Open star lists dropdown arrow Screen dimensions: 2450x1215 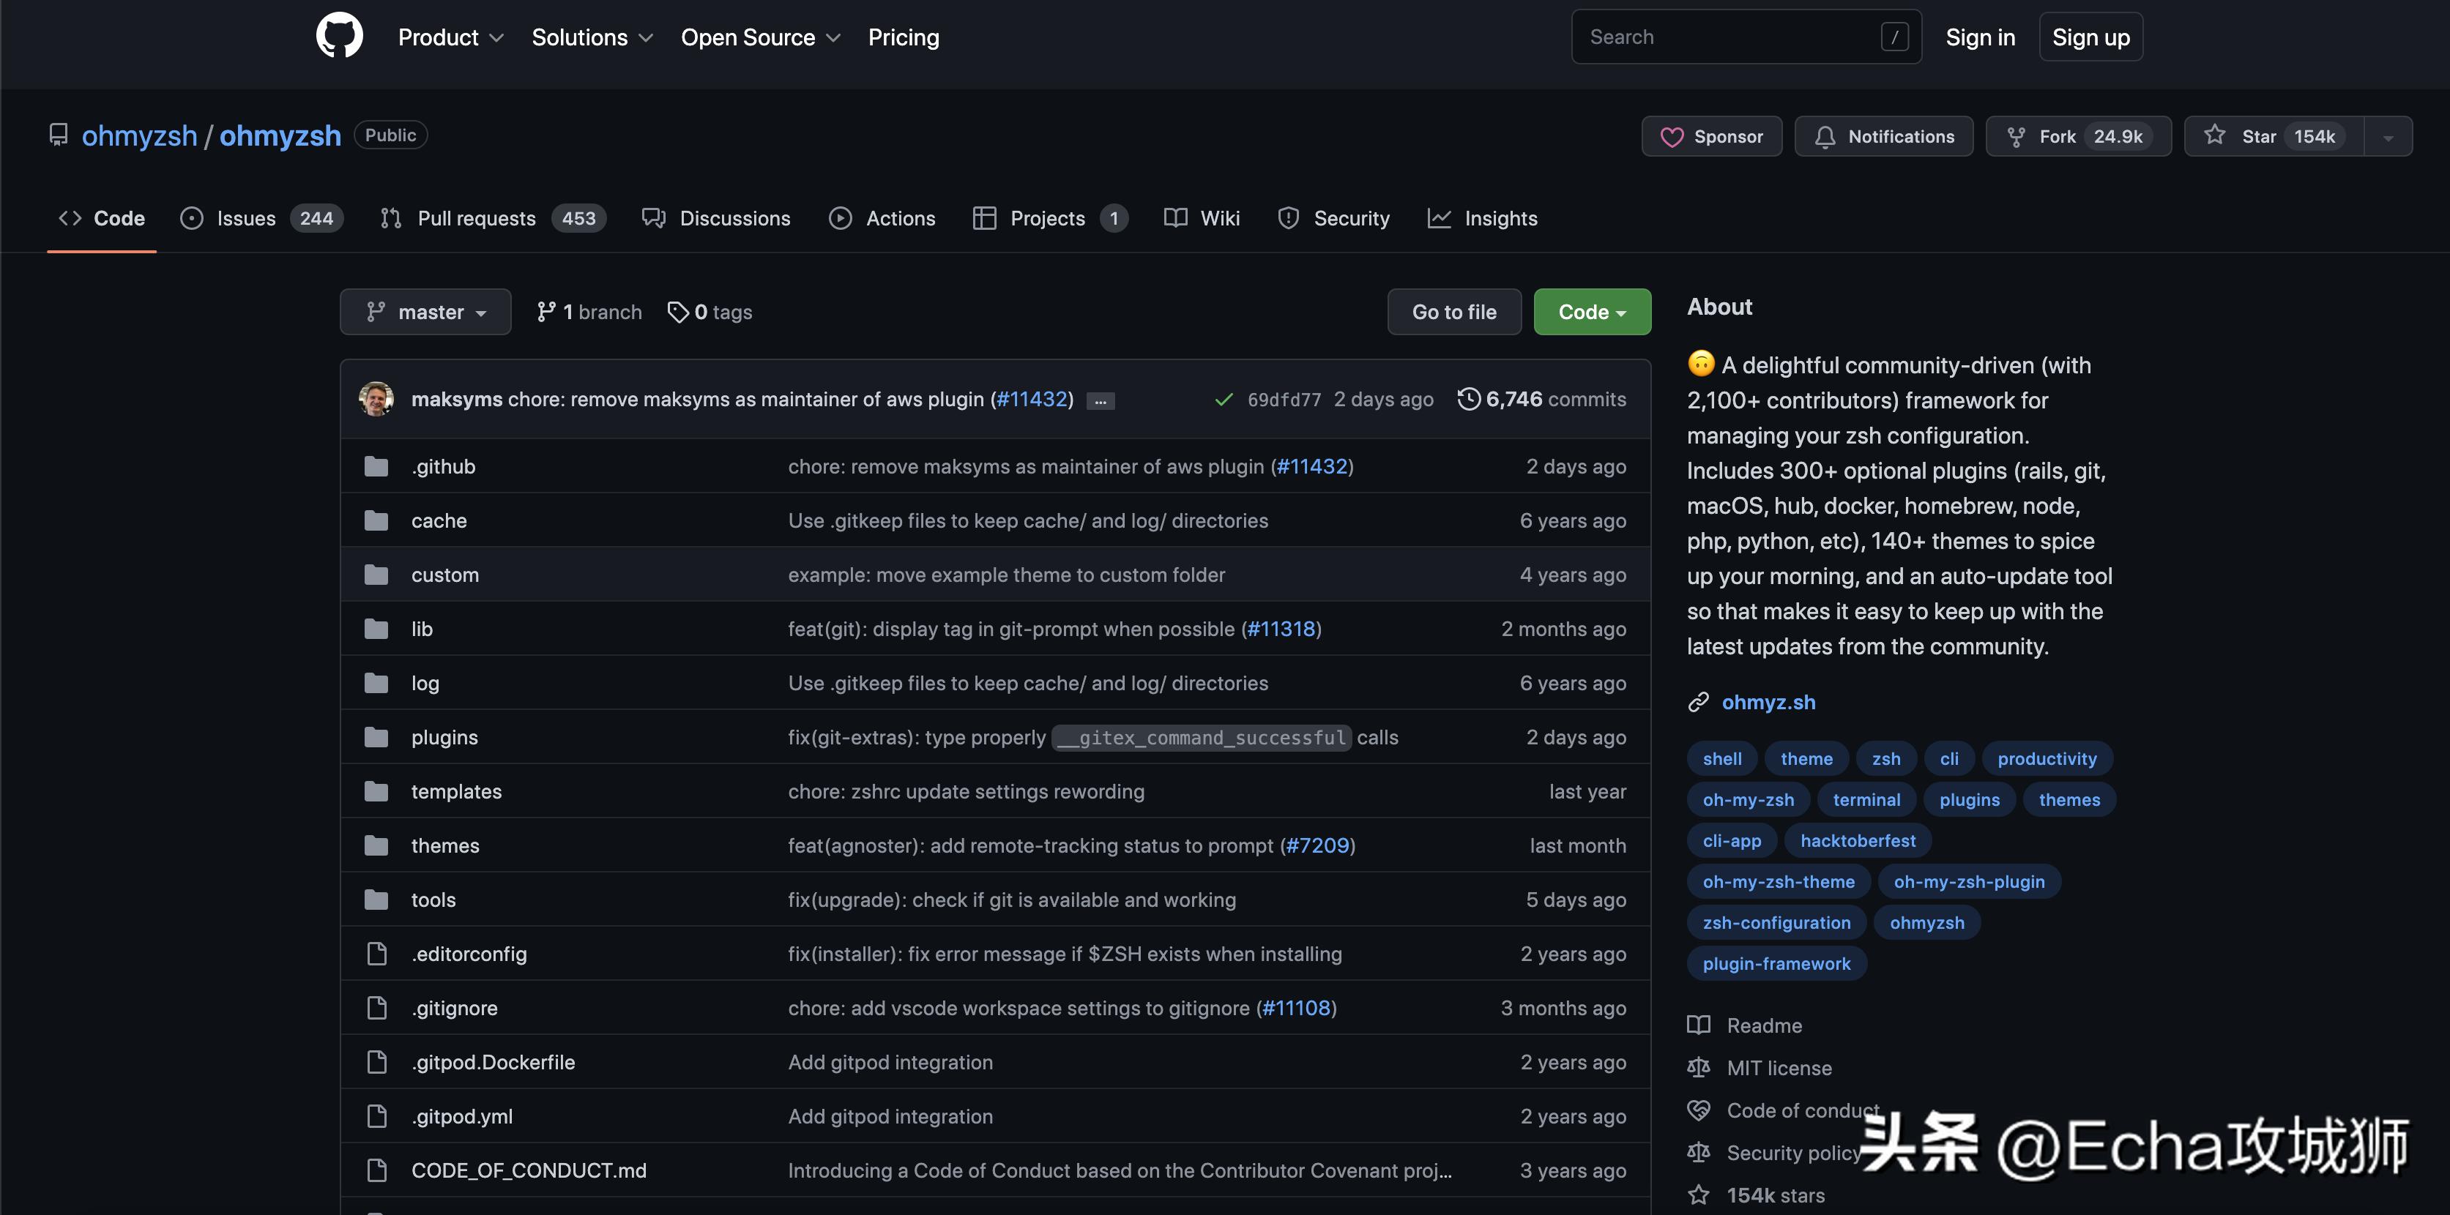[2387, 137]
